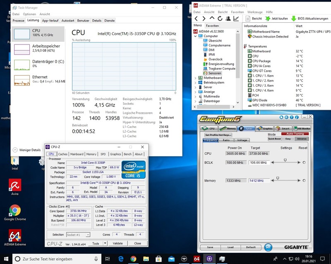This screenshot has width=331, height=264.
Task: Show hidden system tray icons
Action: [285, 259]
